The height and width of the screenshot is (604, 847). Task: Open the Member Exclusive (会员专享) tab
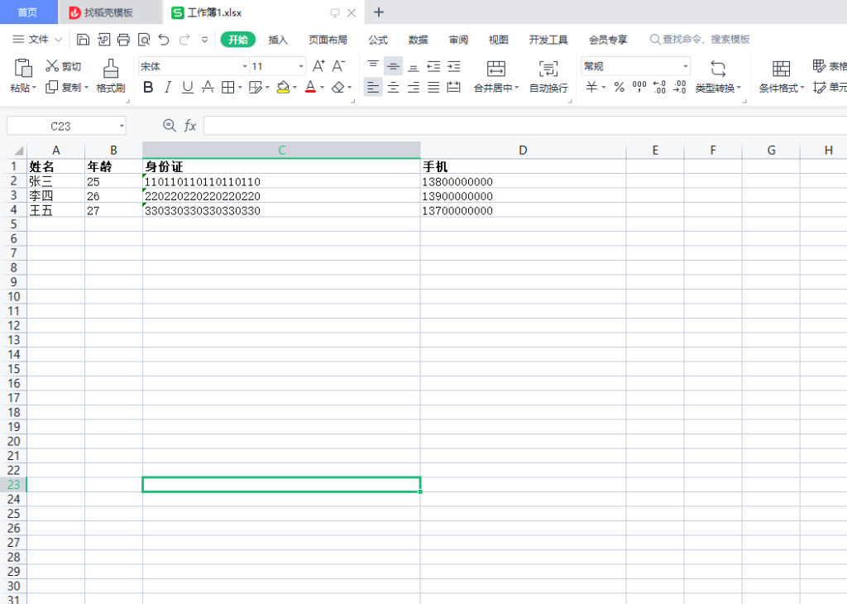point(608,40)
